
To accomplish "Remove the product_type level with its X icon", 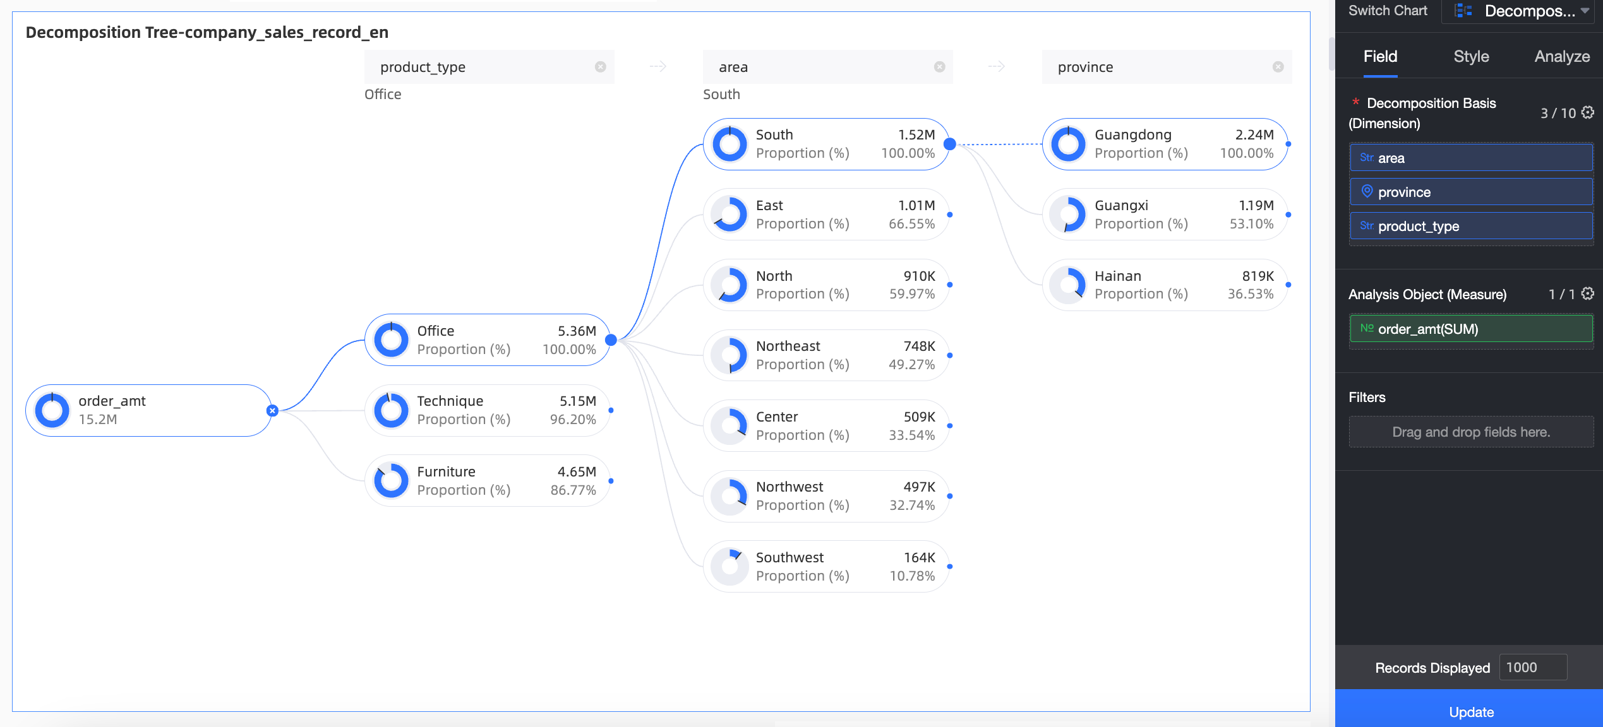I will [600, 67].
